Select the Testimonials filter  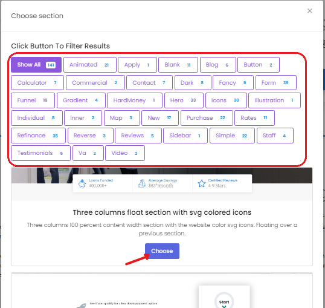click(41, 153)
